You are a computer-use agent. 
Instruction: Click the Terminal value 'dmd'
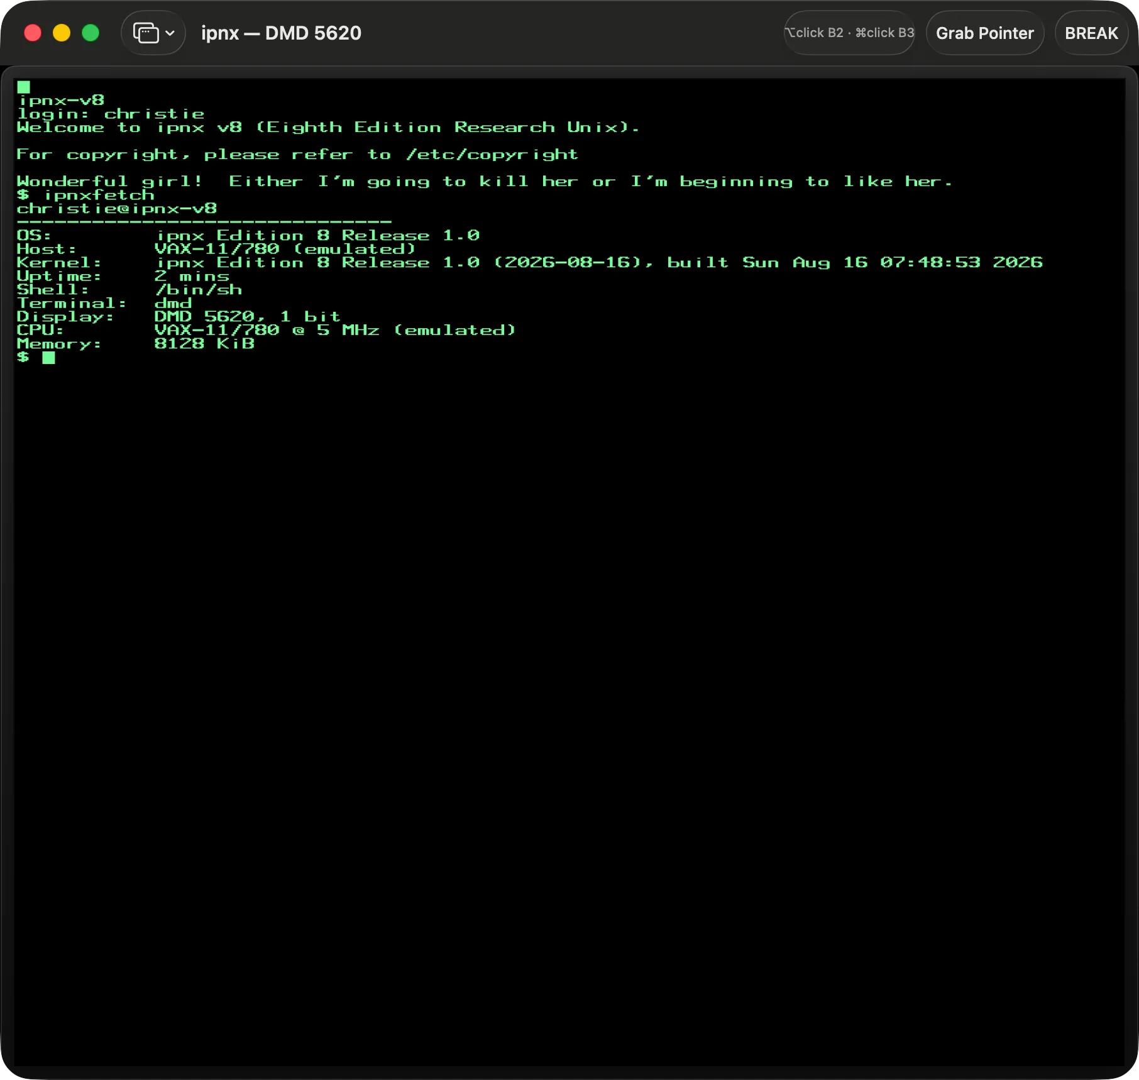(x=173, y=304)
